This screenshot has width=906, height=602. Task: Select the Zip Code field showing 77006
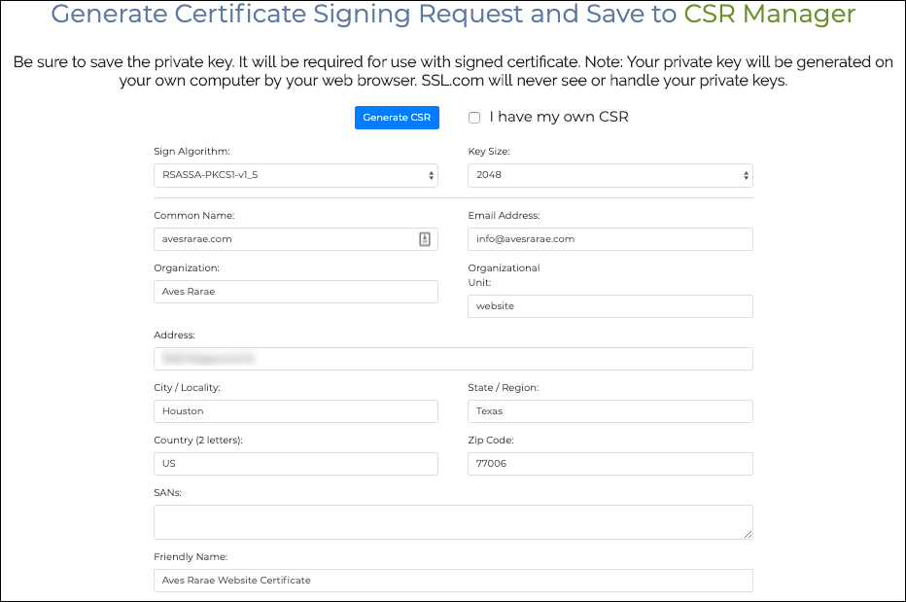[610, 463]
